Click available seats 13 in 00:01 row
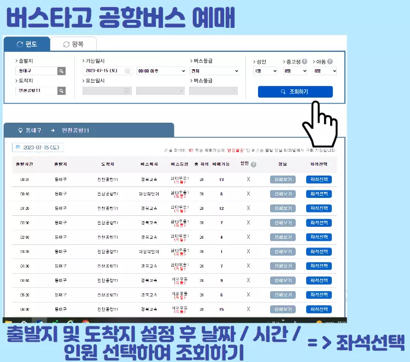Image resolution: width=410 pixels, height=362 pixels. pos(221,179)
